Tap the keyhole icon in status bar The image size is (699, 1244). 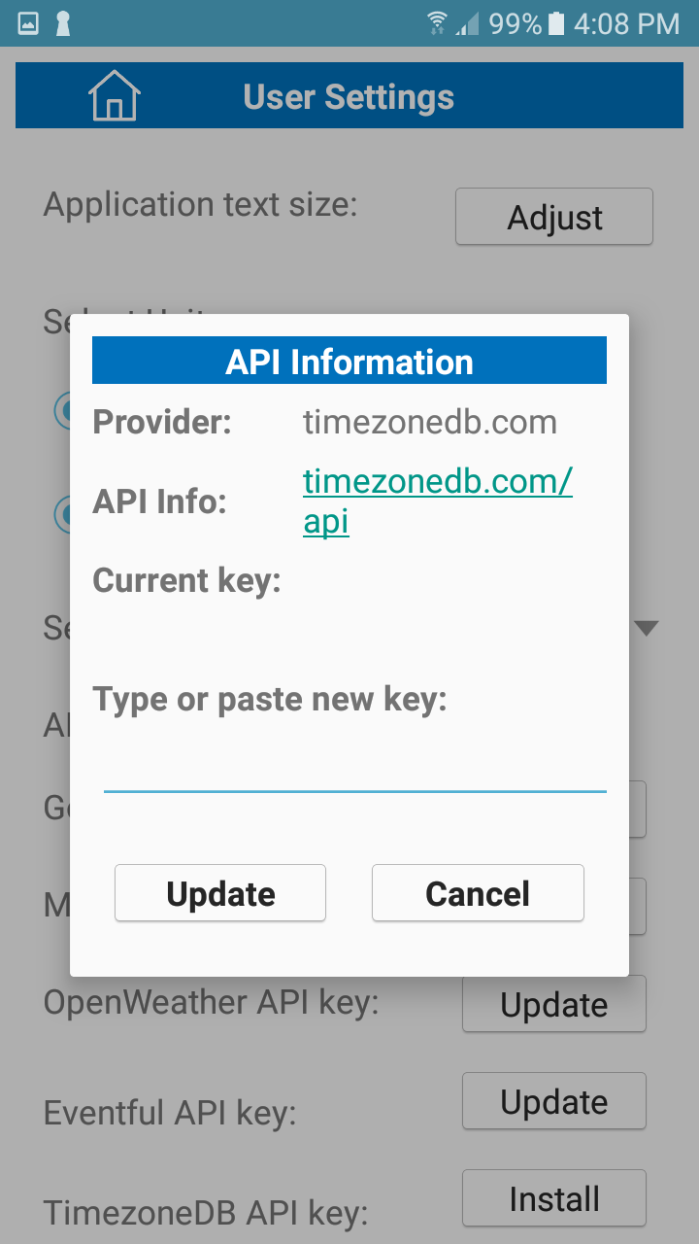pyautogui.click(x=63, y=23)
